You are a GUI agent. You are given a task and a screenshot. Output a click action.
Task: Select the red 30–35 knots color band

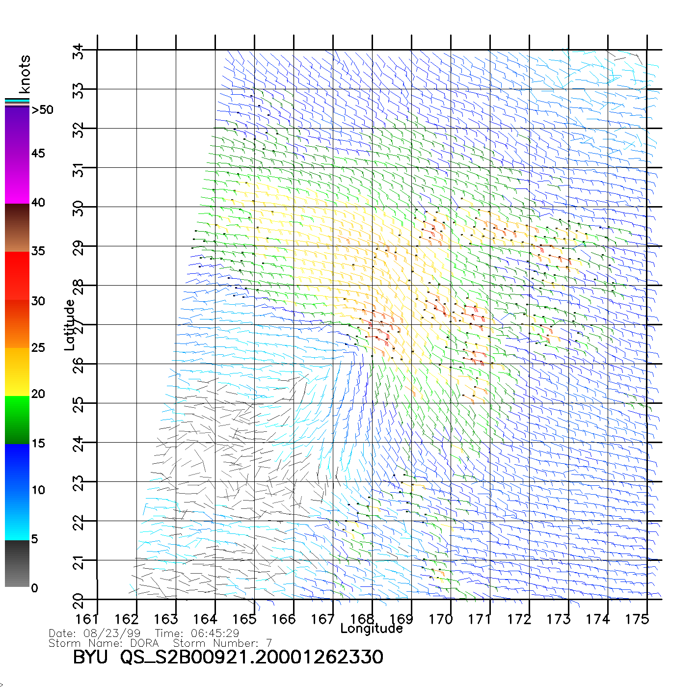[x=17, y=275]
